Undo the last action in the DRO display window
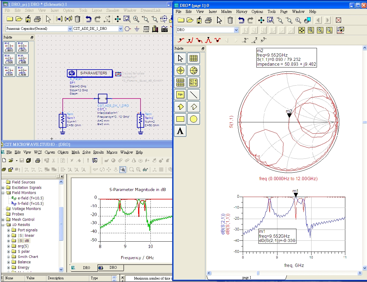The width and height of the screenshot is (367, 282). tap(241, 20)
